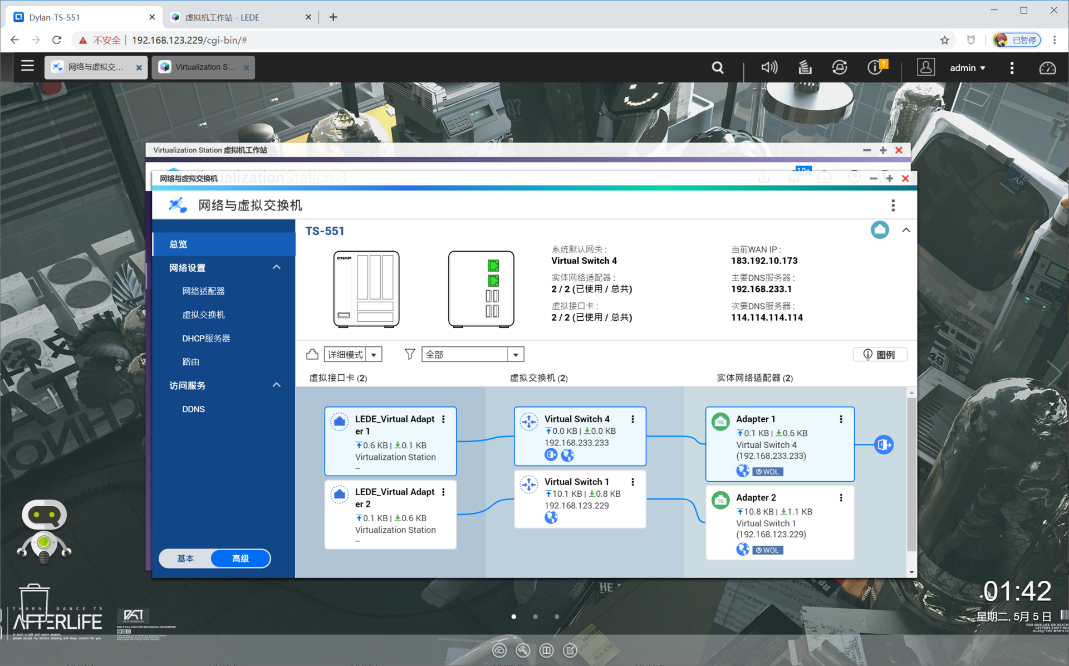Open Network & Virtual Switch more menu dots
1069x666 pixels.
pyautogui.click(x=893, y=205)
